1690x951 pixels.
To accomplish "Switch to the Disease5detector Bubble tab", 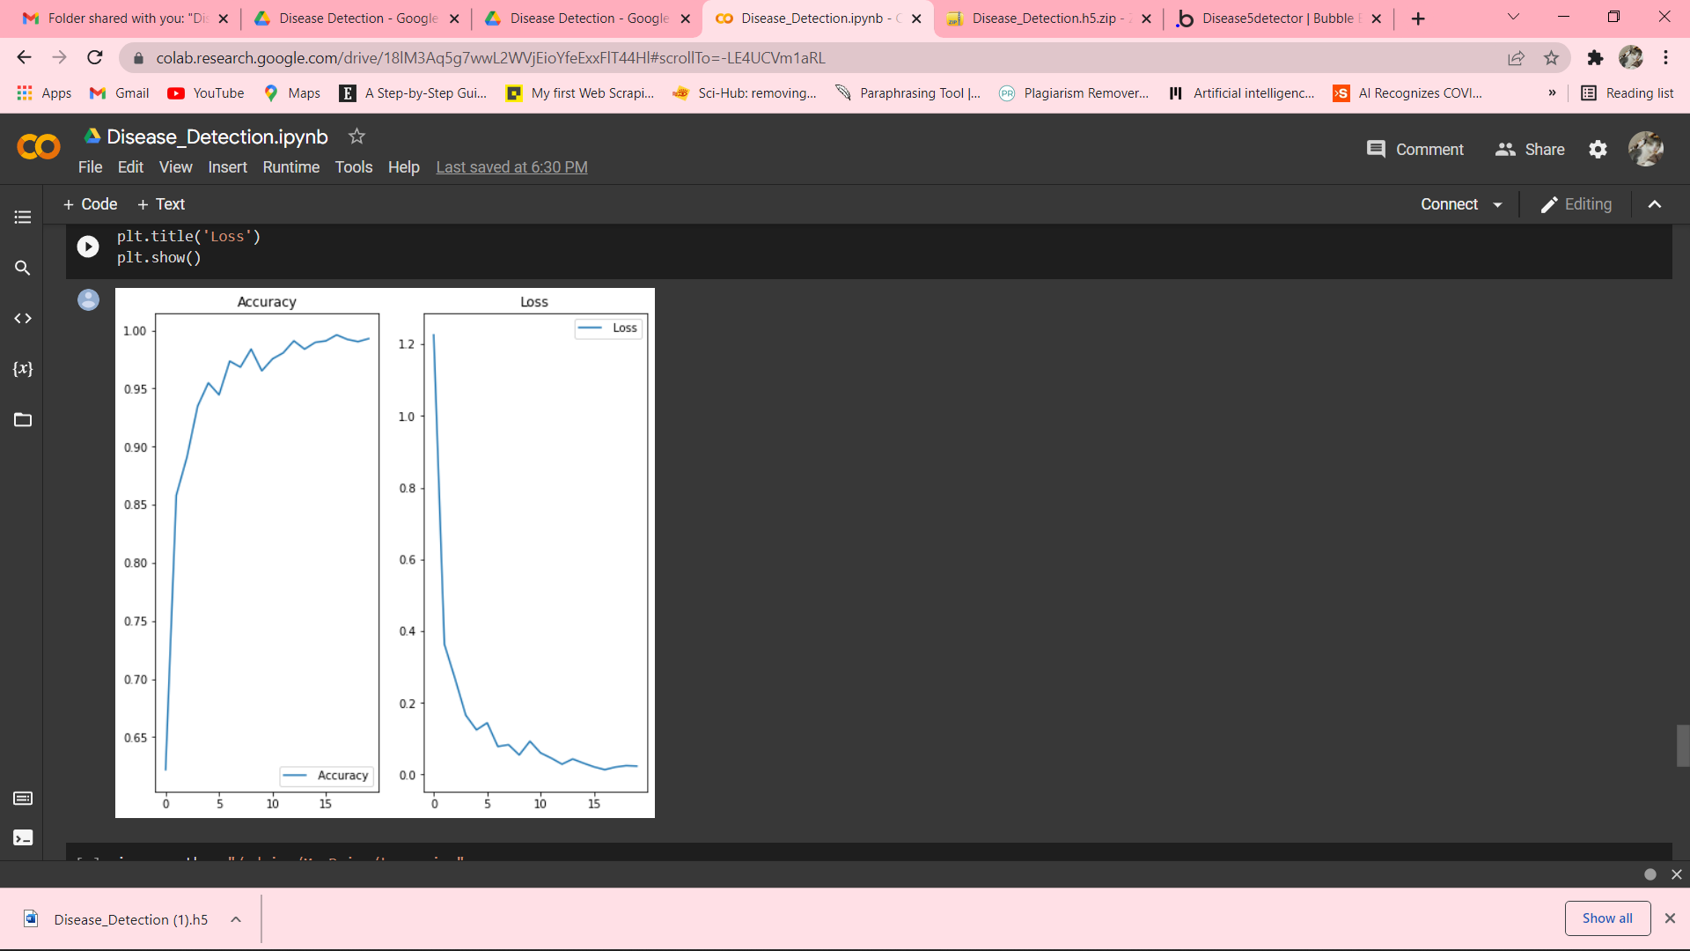I will pyautogui.click(x=1278, y=18).
